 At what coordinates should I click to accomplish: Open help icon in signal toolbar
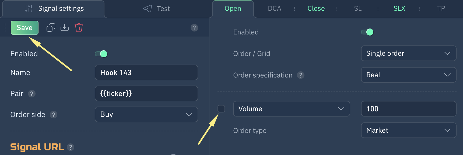pyautogui.click(x=194, y=28)
